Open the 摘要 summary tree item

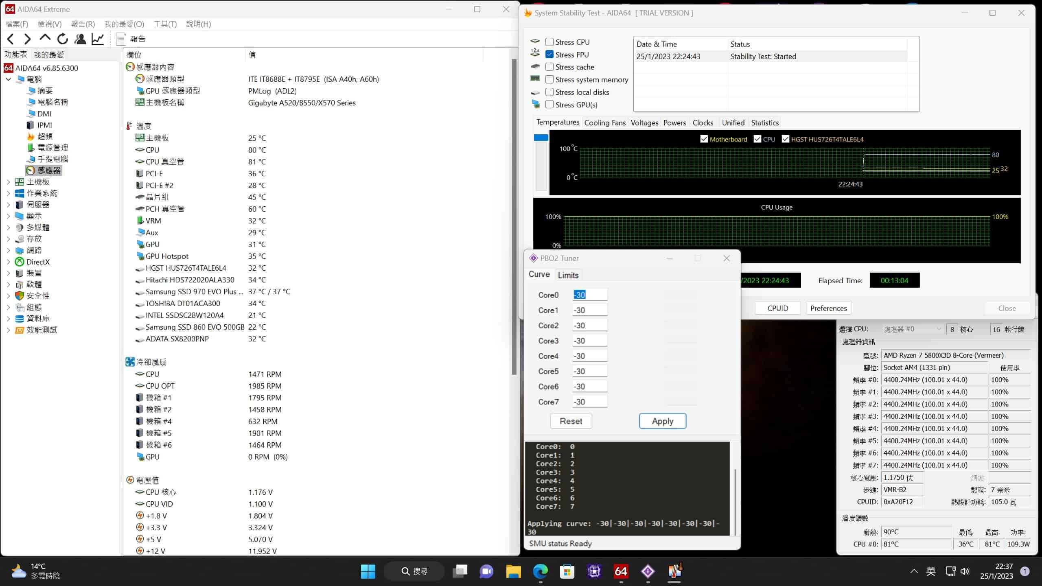(x=40, y=91)
